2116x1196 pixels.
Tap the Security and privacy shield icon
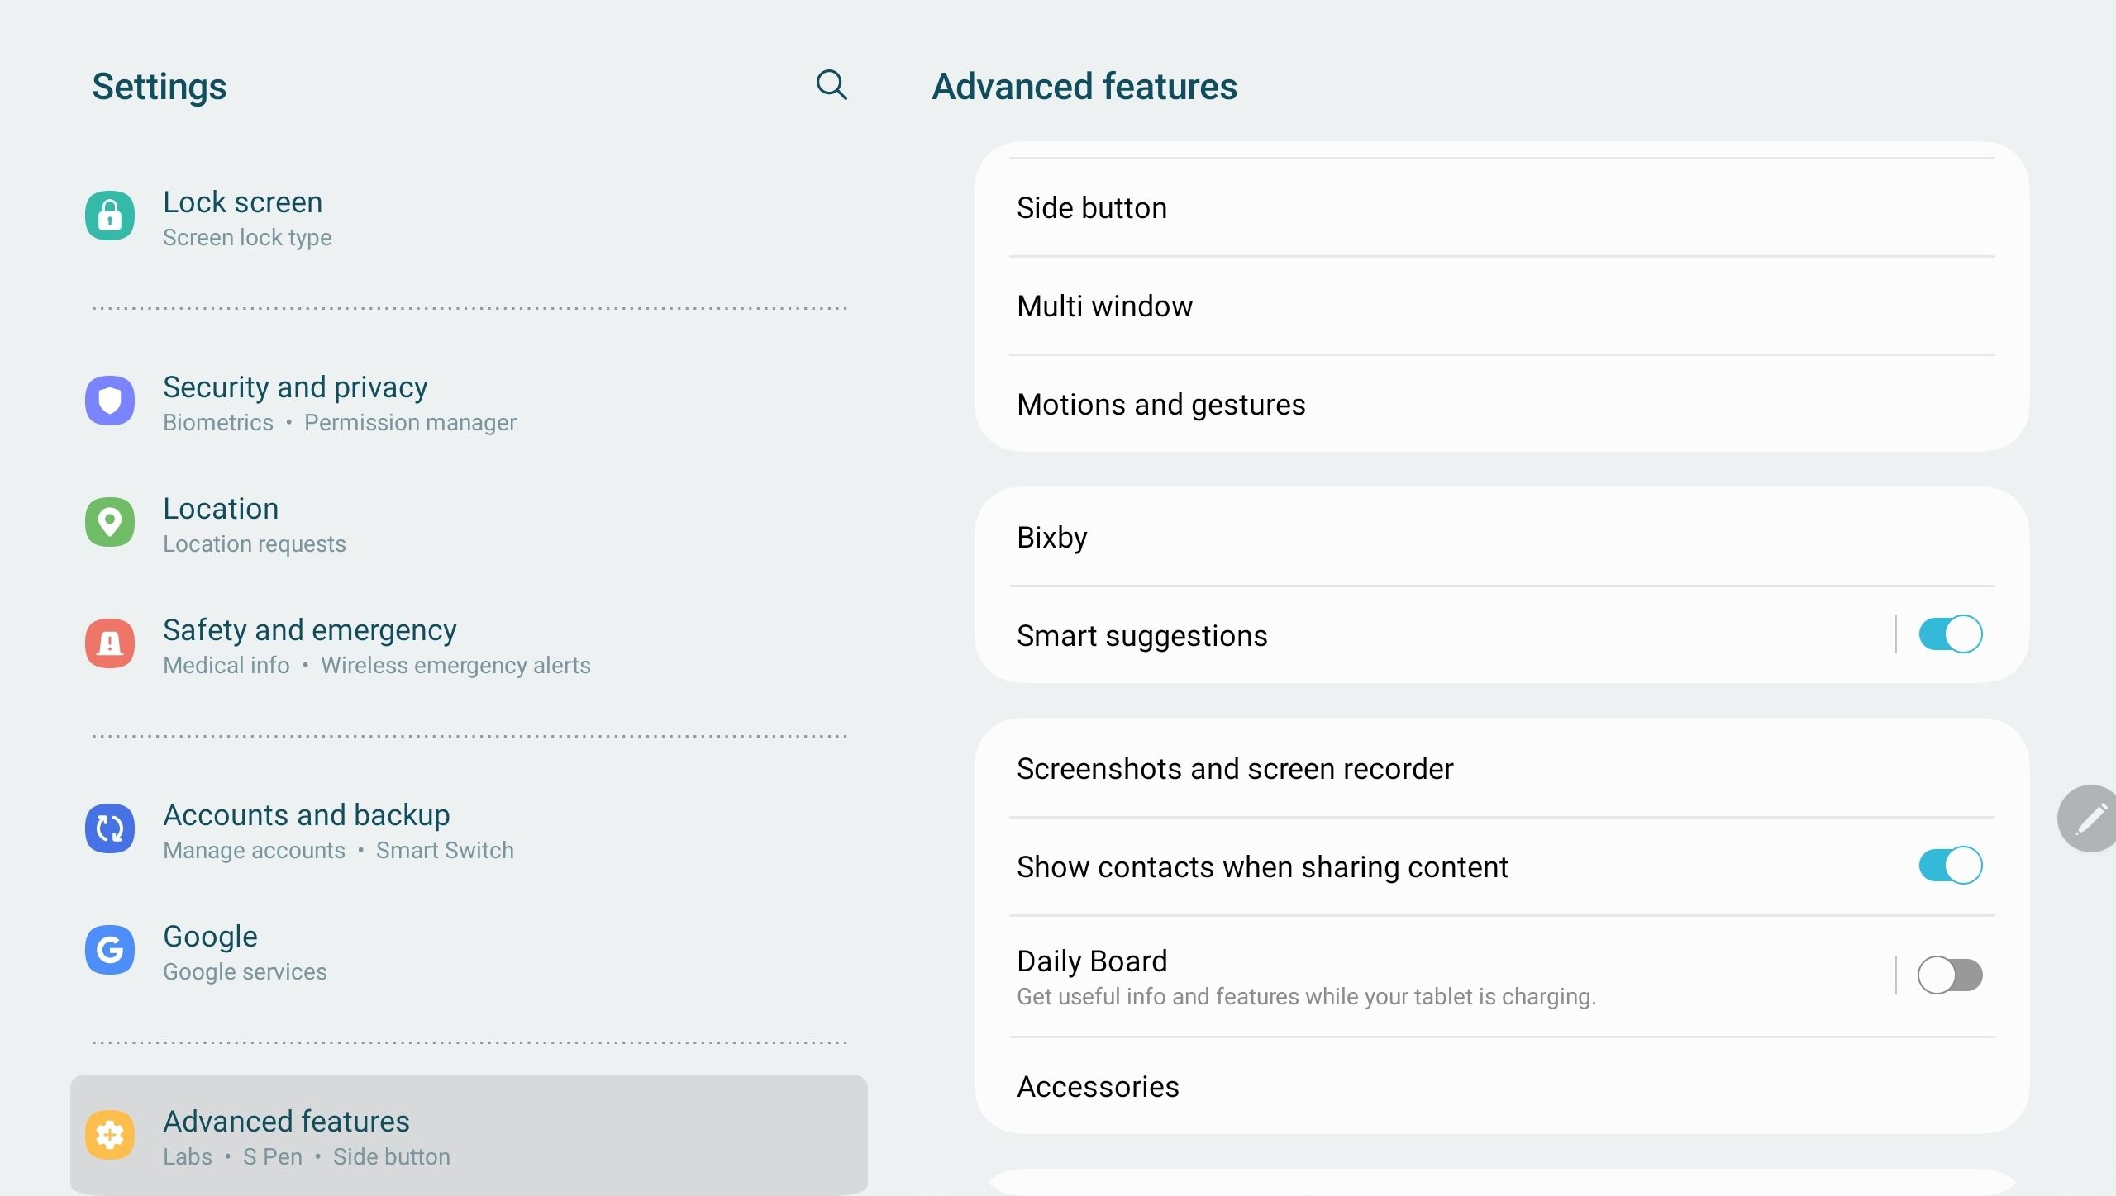coord(110,401)
